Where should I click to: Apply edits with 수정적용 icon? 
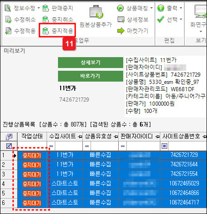tap(8, 31)
